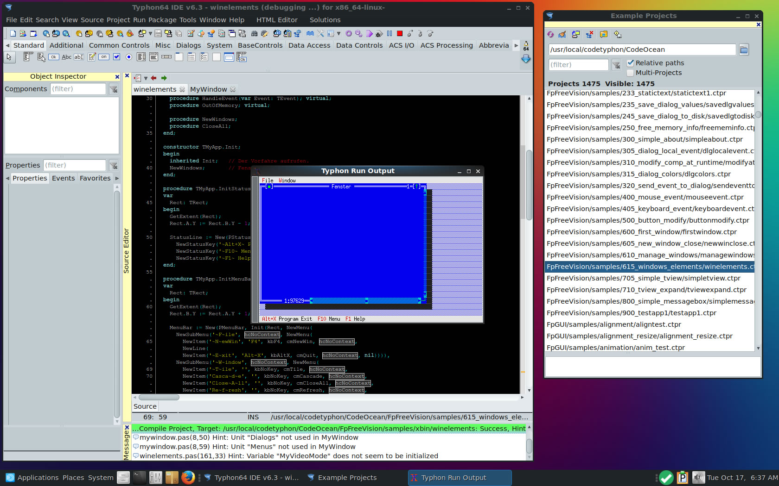Pause the debugged program
This screenshot has width=779, height=486.
[x=389, y=33]
